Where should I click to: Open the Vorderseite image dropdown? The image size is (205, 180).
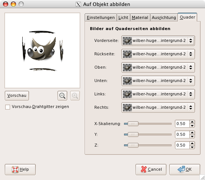tap(158, 41)
